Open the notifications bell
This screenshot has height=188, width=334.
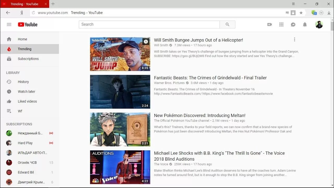coord(305,25)
